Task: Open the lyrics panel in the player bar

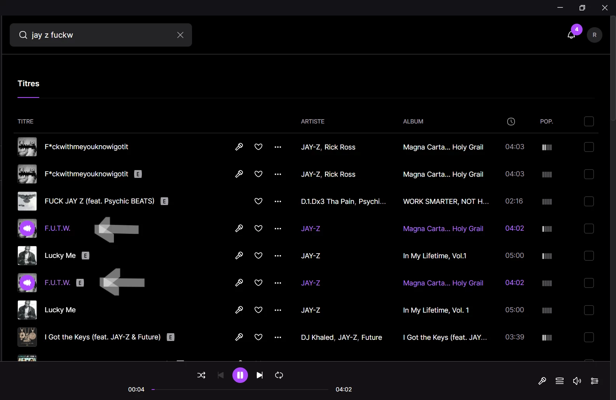Action: (542, 381)
